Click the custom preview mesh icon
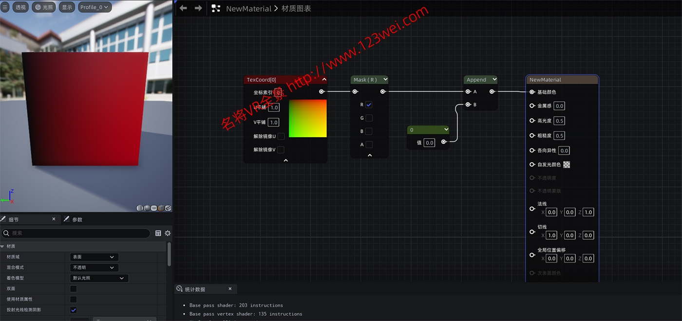This screenshot has height=321, width=682. (167, 208)
